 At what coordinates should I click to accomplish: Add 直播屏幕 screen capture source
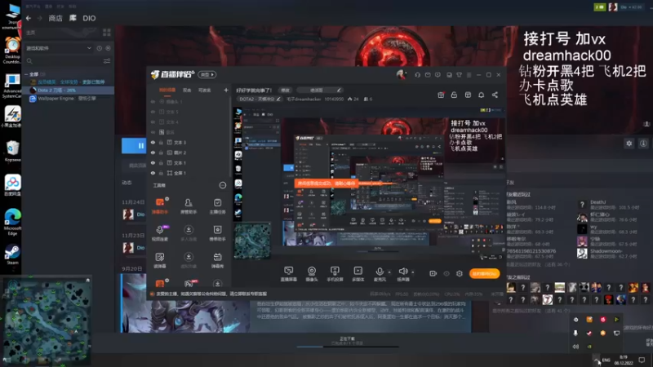pyautogui.click(x=289, y=274)
